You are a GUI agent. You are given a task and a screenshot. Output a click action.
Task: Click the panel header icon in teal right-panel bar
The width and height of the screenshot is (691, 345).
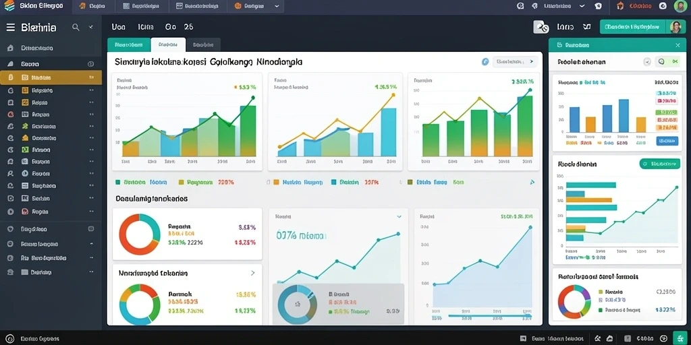[x=559, y=45]
